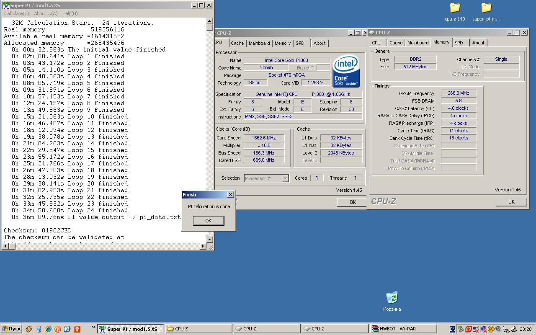Click the second disconnected network tray icon
The height and width of the screenshot is (335, 536).
[484, 329]
